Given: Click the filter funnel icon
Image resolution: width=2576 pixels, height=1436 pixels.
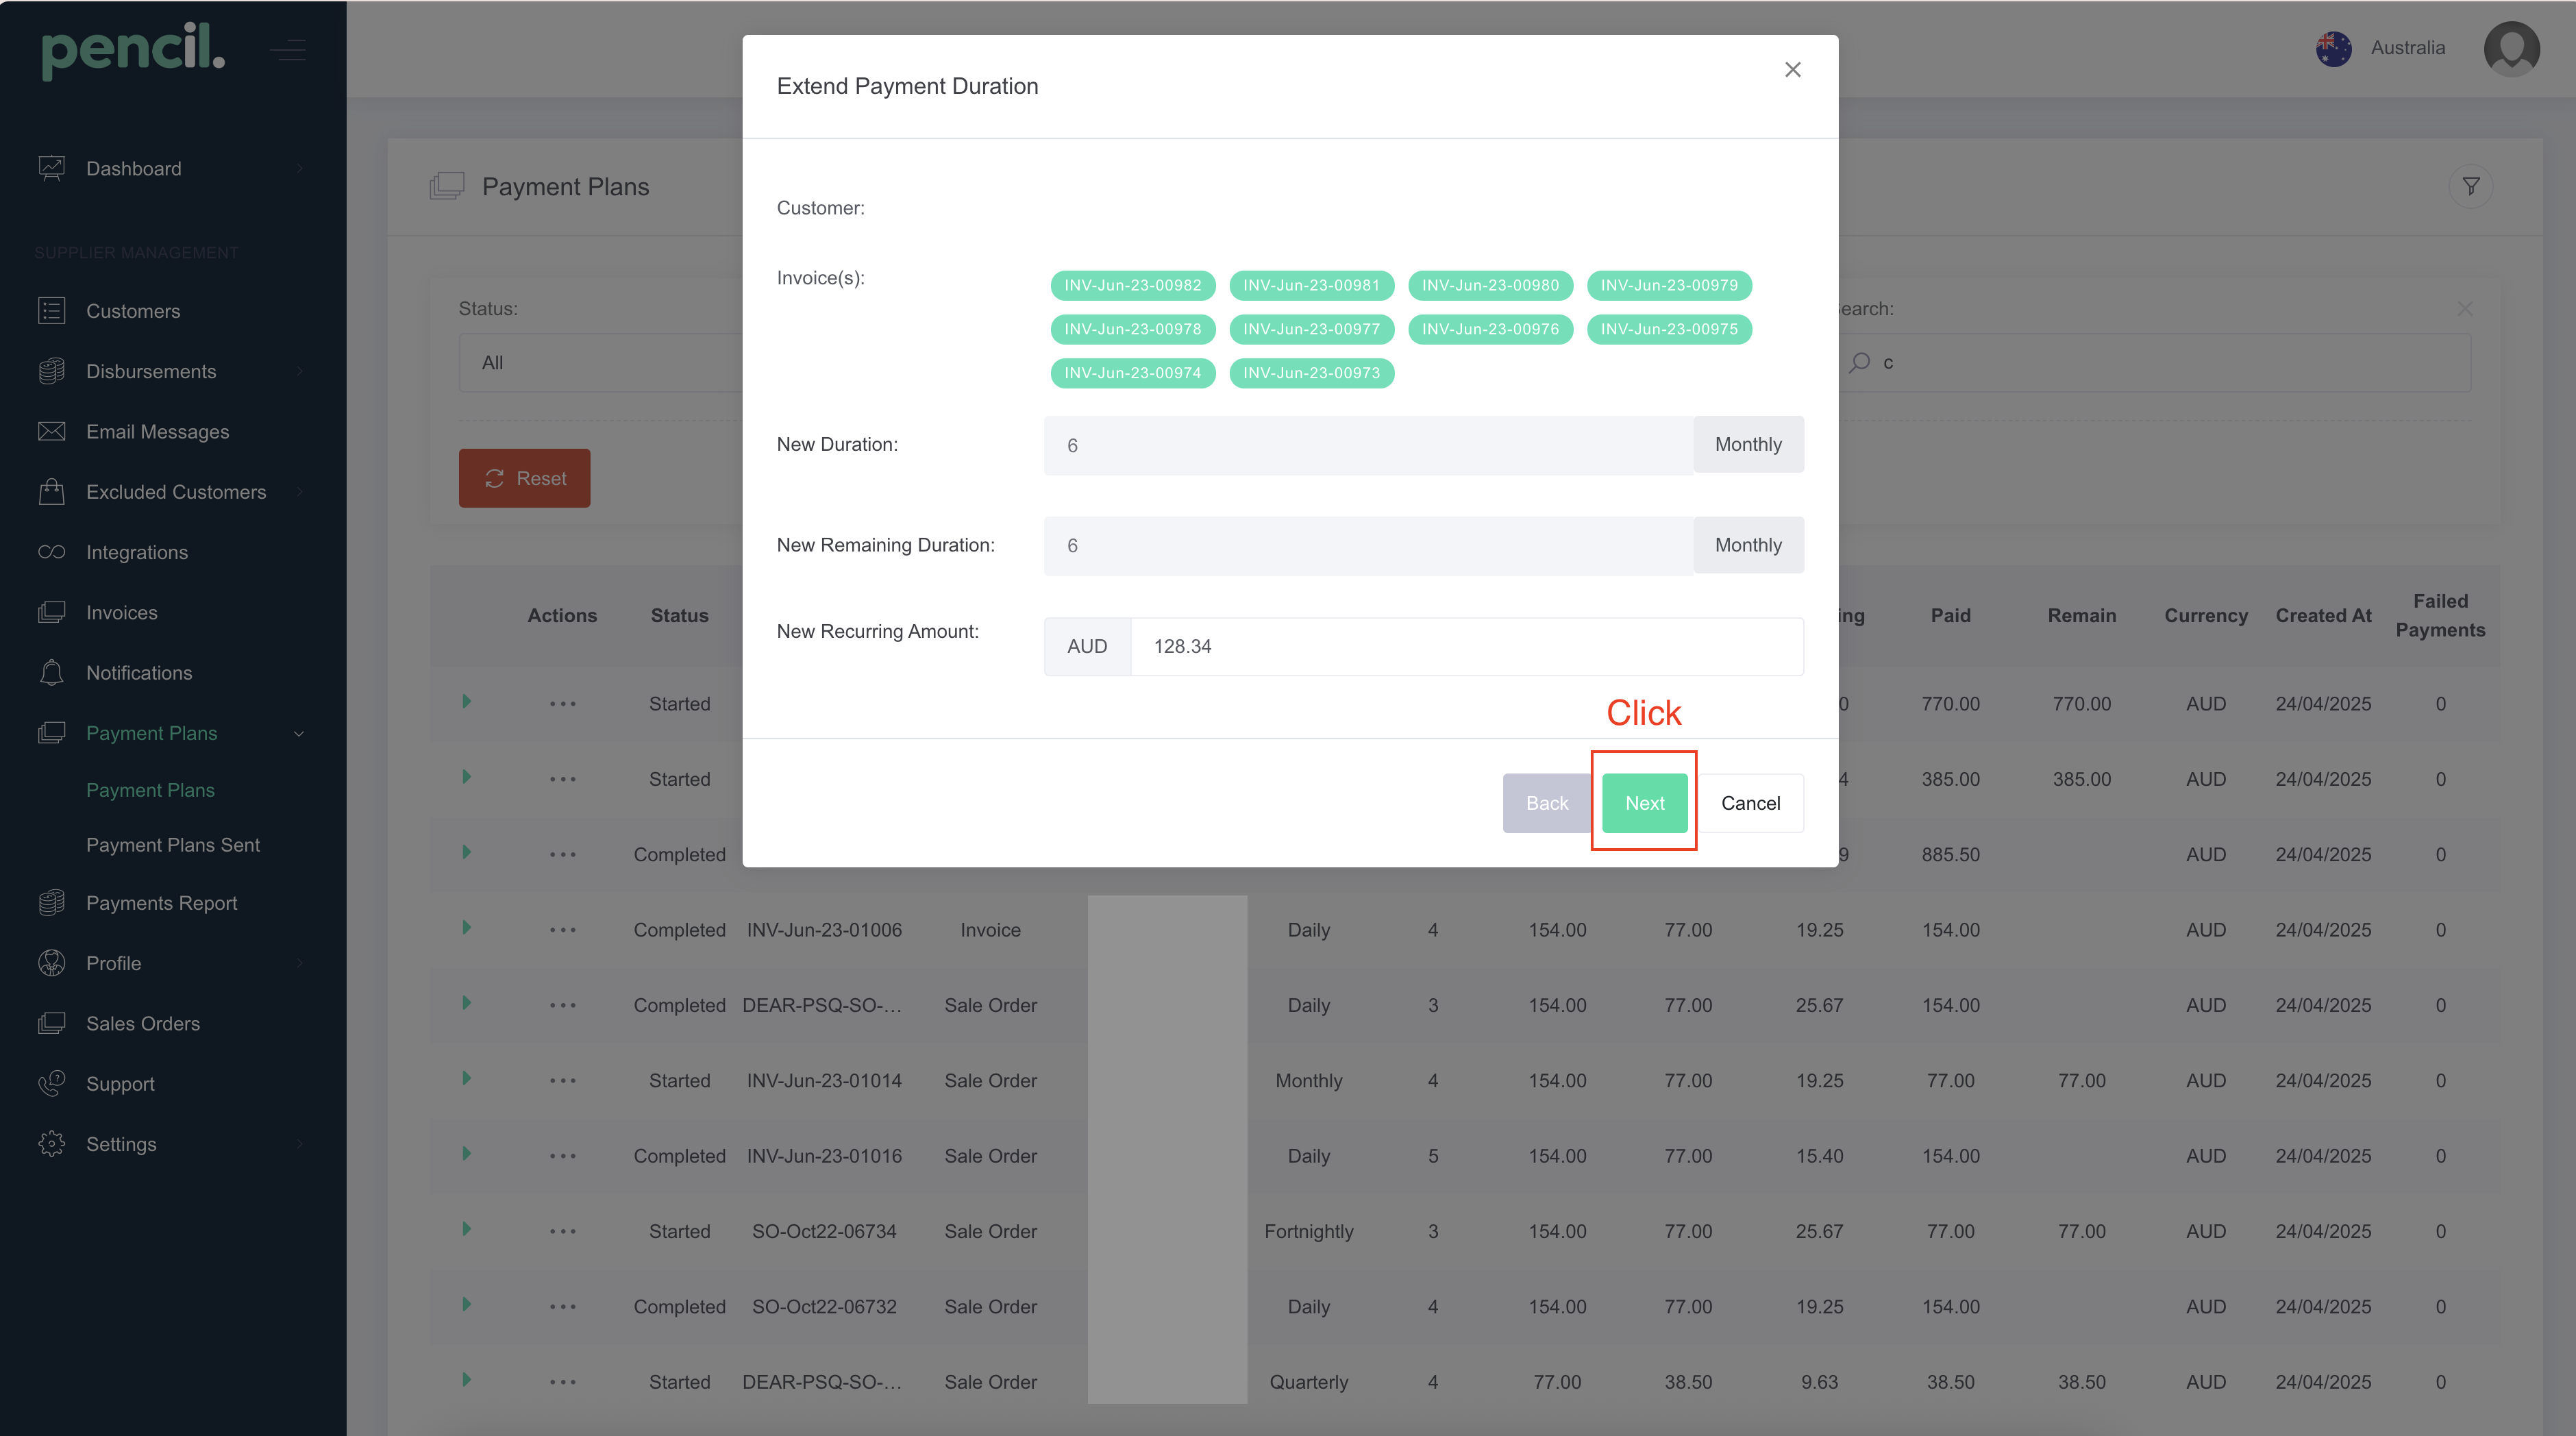Looking at the screenshot, I should click(x=2470, y=186).
